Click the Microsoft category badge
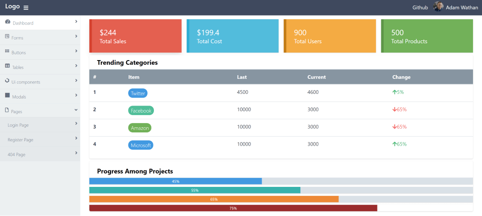Screen dimensions: 482x216 tap(141, 145)
